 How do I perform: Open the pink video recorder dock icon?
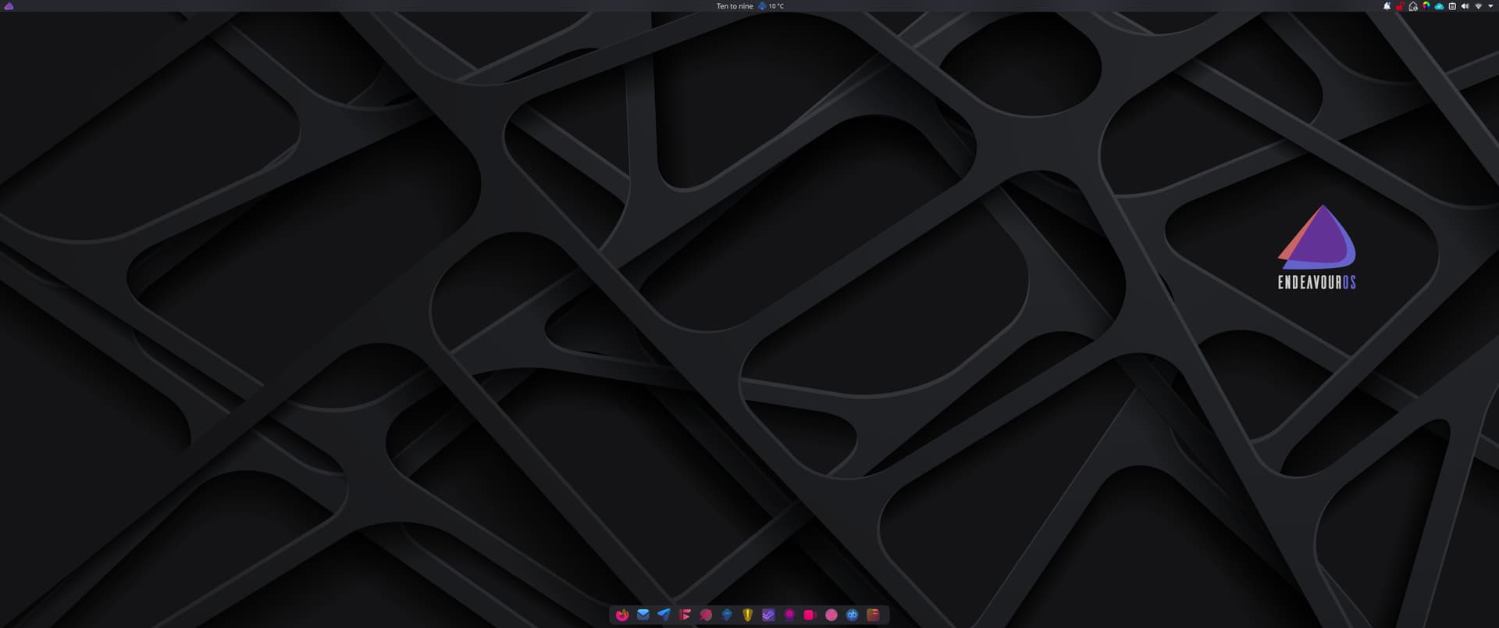tap(810, 615)
